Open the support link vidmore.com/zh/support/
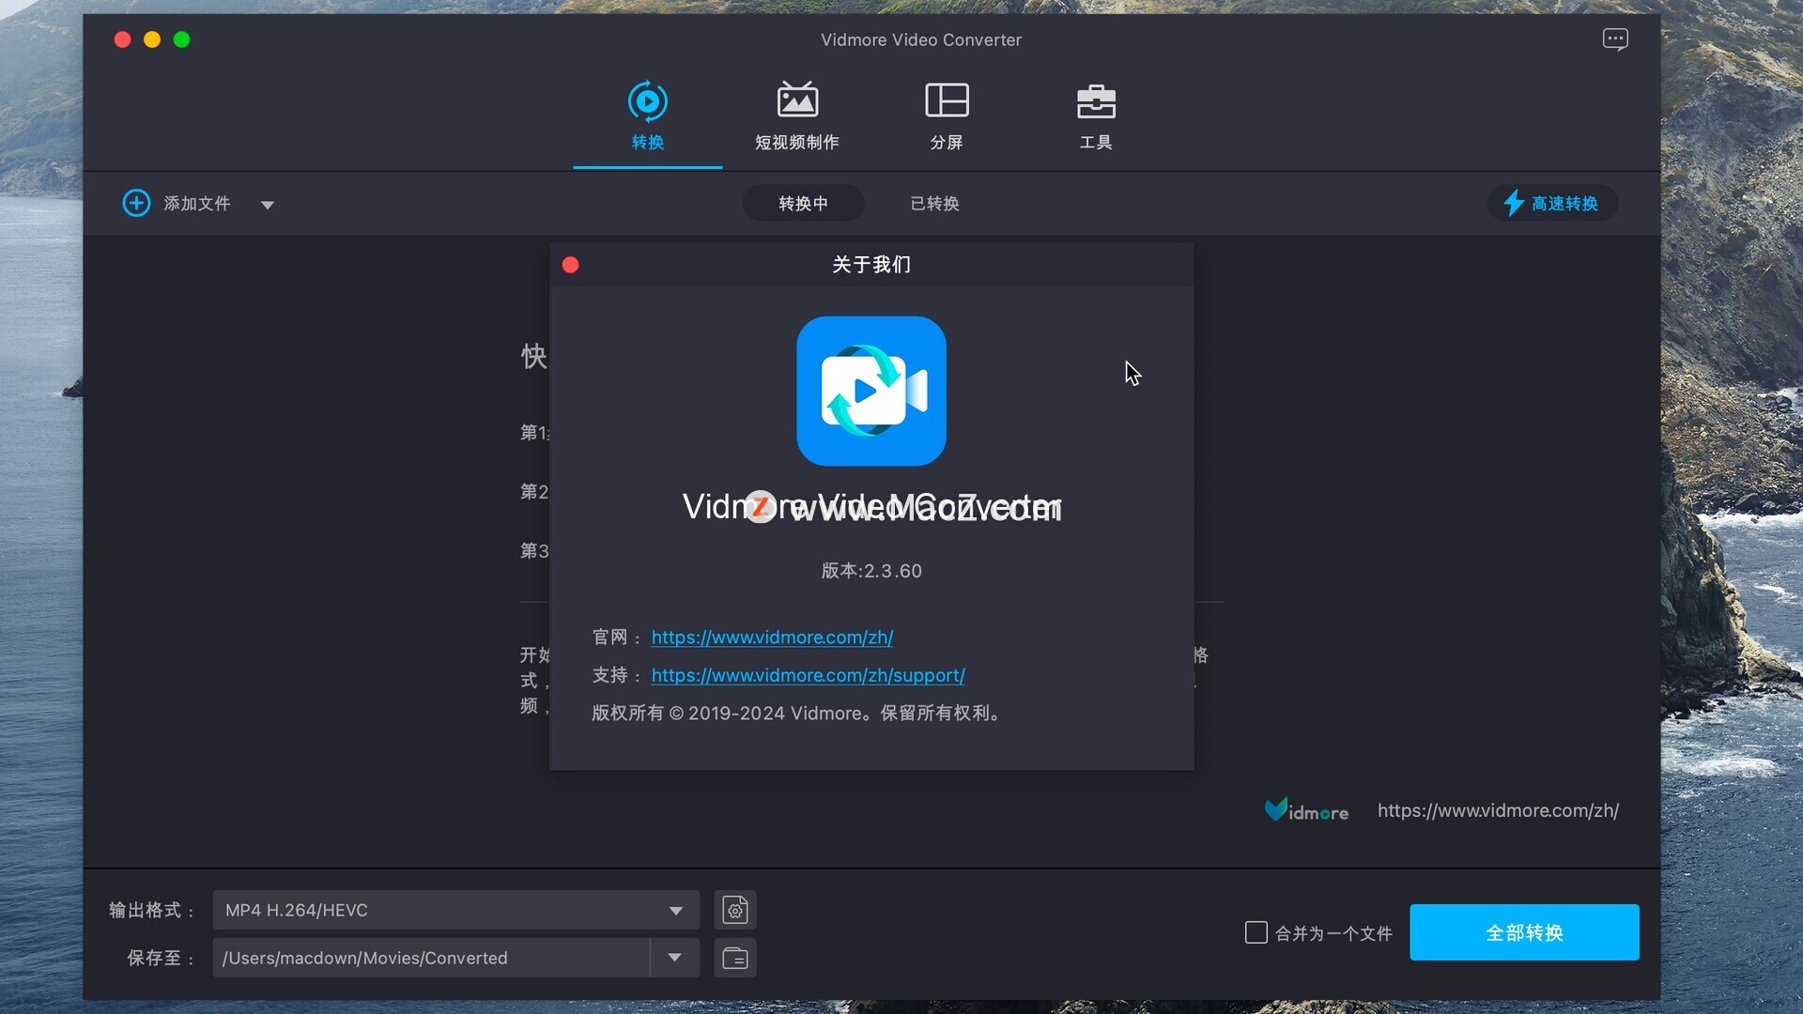 tap(808, 676)
